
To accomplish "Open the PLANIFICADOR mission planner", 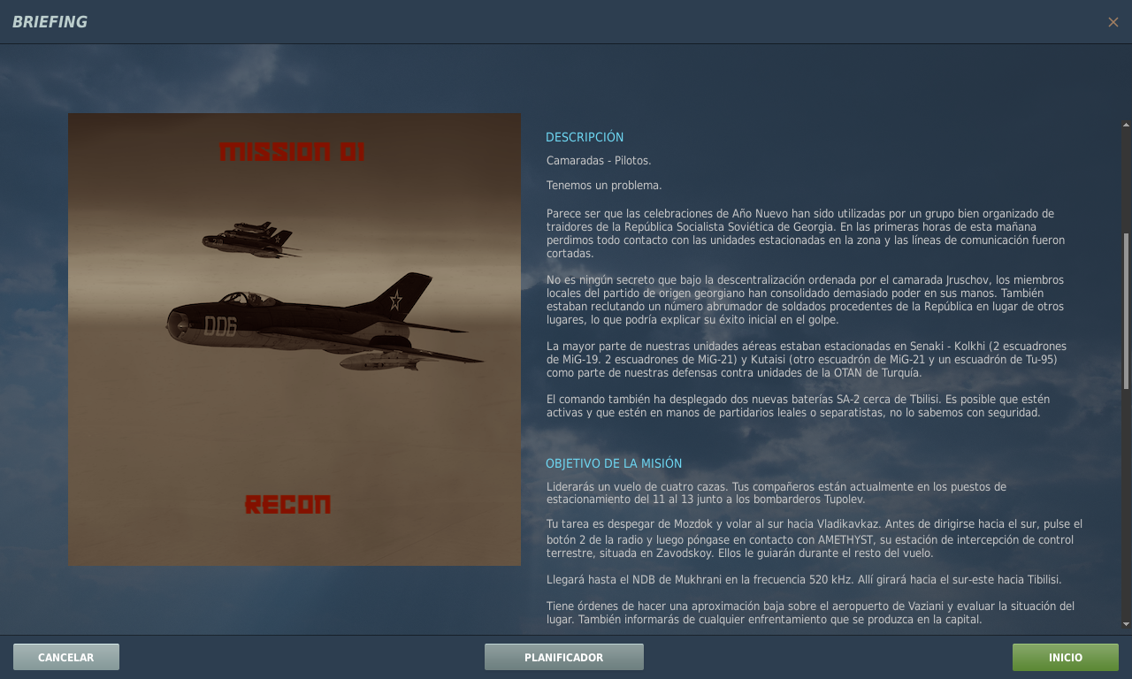I will pos(563,657).
